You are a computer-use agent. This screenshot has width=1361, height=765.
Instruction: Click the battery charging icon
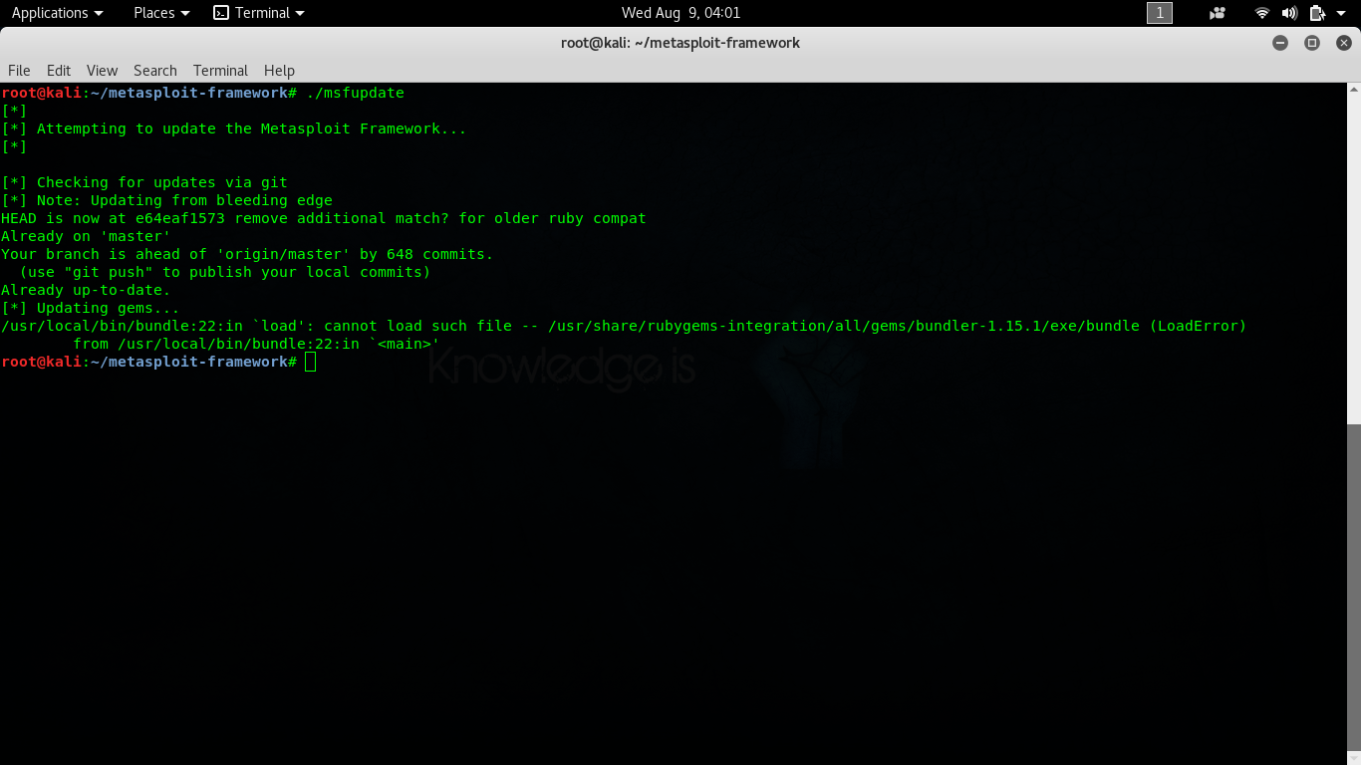pos(1315,13)
